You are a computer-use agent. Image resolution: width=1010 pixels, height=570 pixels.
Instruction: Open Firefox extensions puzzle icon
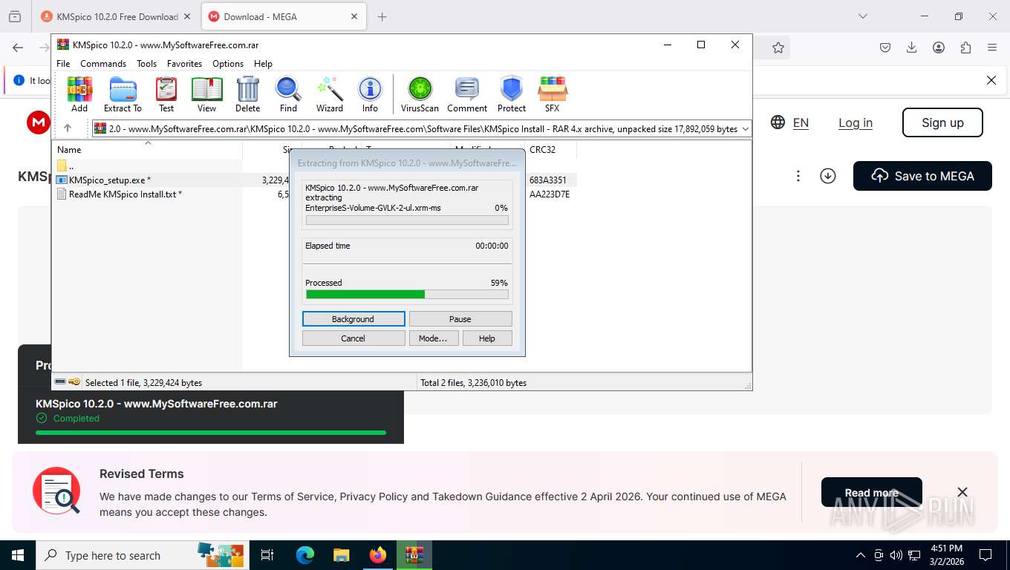point(965,47)
